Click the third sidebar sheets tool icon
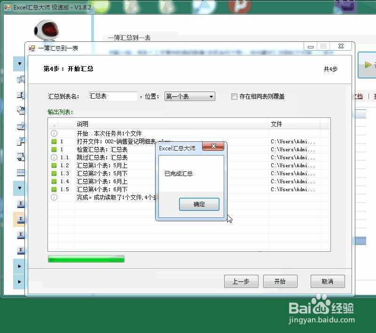376x333 pixels. click(21, 110)
